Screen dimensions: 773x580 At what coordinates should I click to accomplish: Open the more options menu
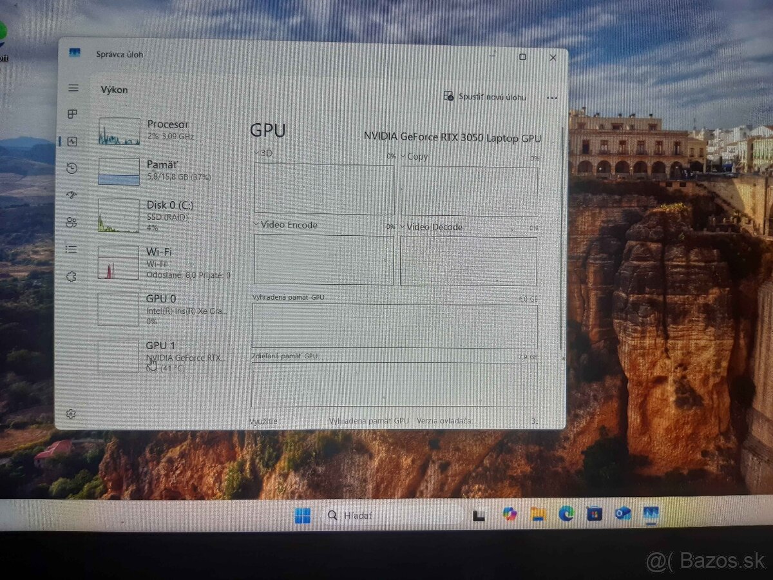552,97
